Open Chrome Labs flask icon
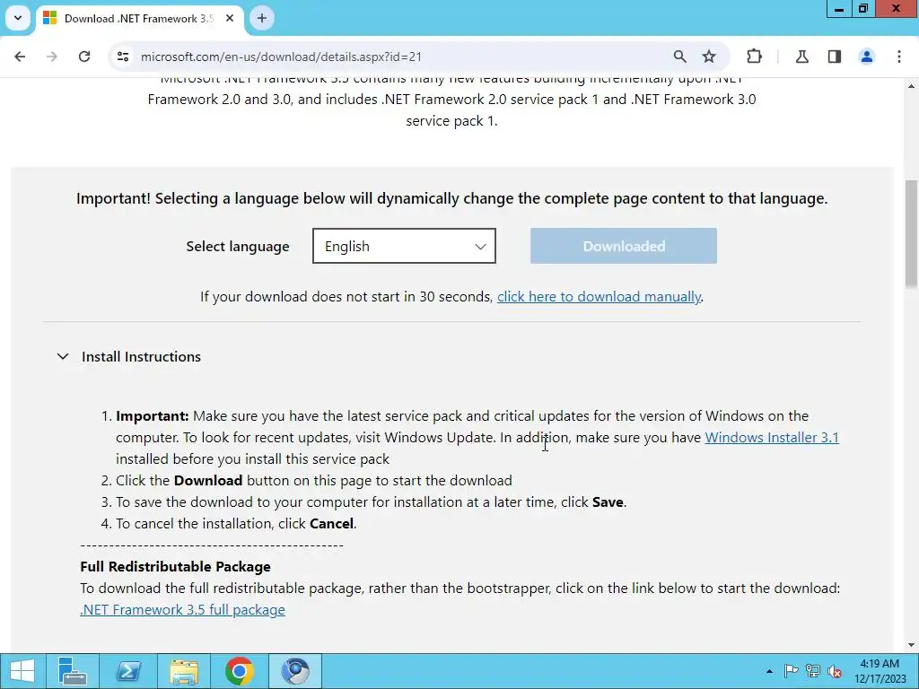The height and width of the screenshot is (689, 919). [802, 57]
